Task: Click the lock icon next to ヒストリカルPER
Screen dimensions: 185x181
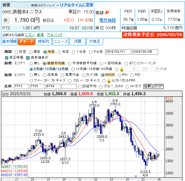Action: (x=109, y=81)
